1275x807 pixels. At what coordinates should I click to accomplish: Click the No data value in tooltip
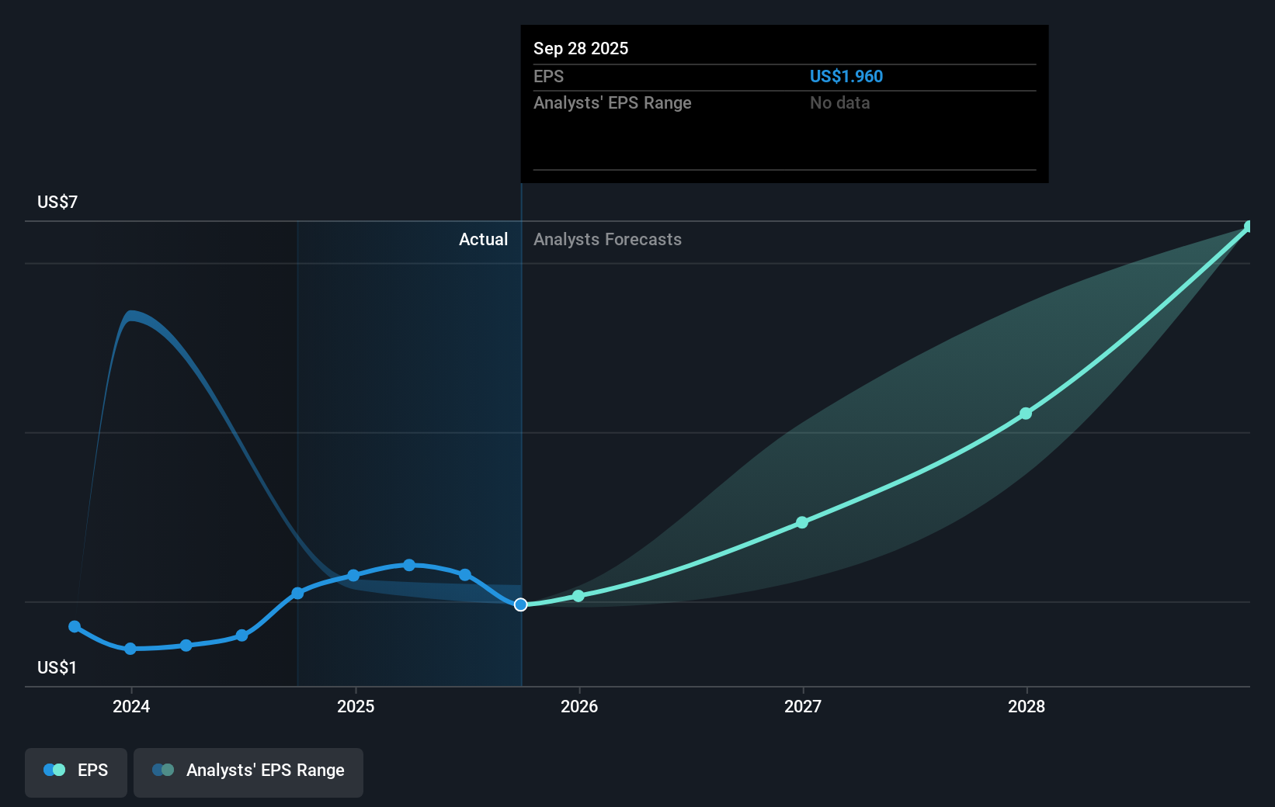[840, 103]
